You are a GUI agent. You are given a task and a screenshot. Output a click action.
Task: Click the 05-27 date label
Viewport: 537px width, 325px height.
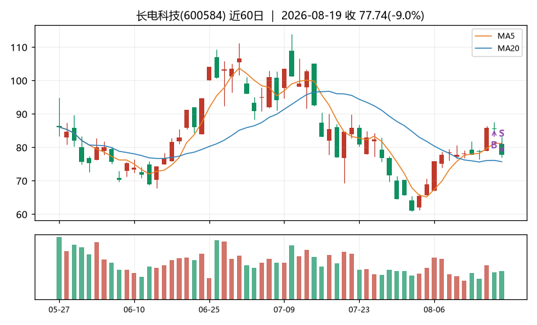click(59, 310)
